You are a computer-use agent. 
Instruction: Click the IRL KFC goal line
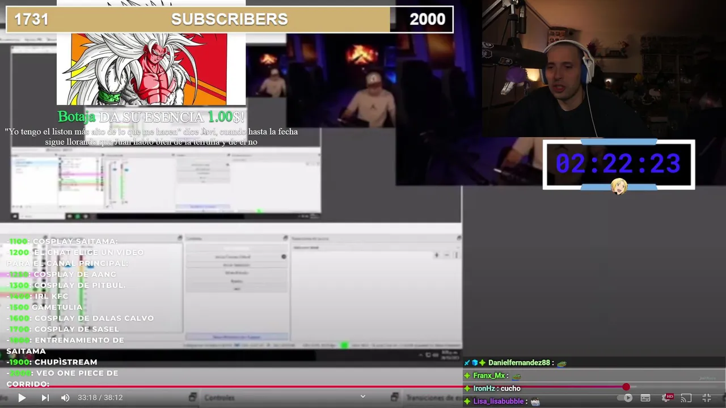tap(37, 296)
